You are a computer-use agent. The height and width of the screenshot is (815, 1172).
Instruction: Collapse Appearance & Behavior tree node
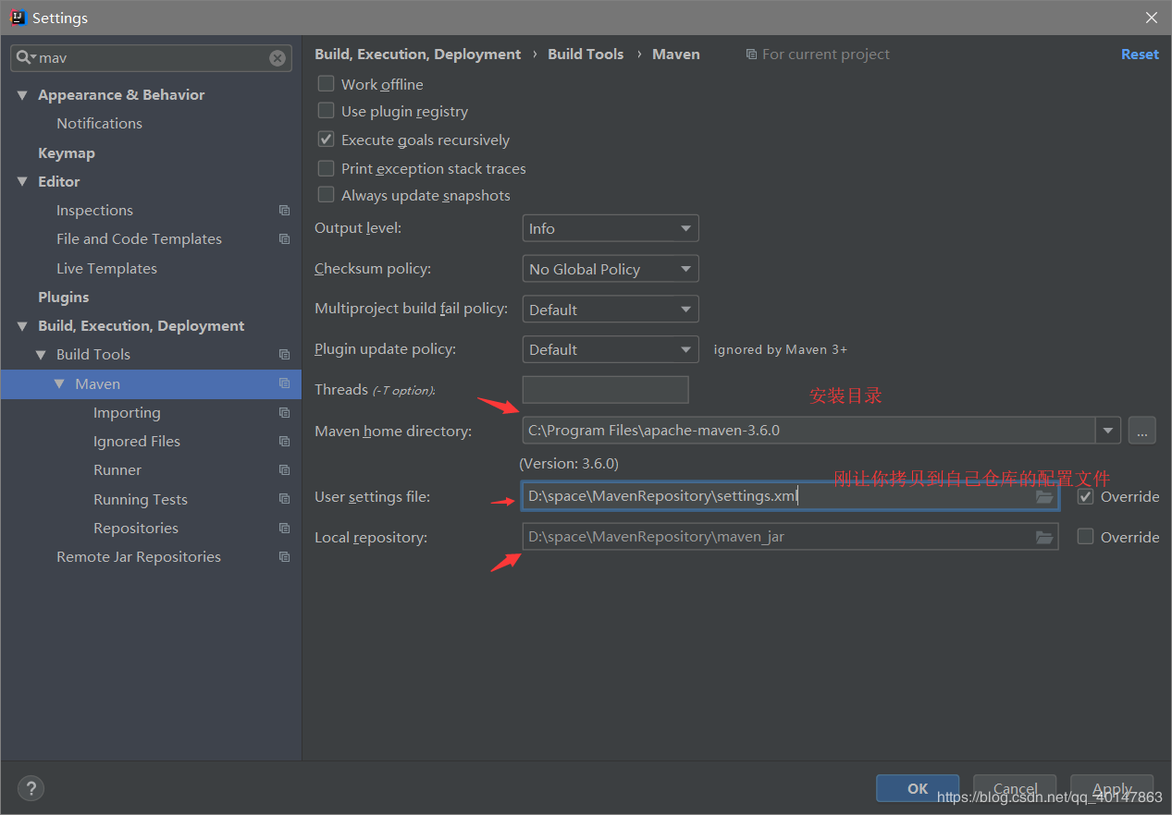[x=22, y=95]
